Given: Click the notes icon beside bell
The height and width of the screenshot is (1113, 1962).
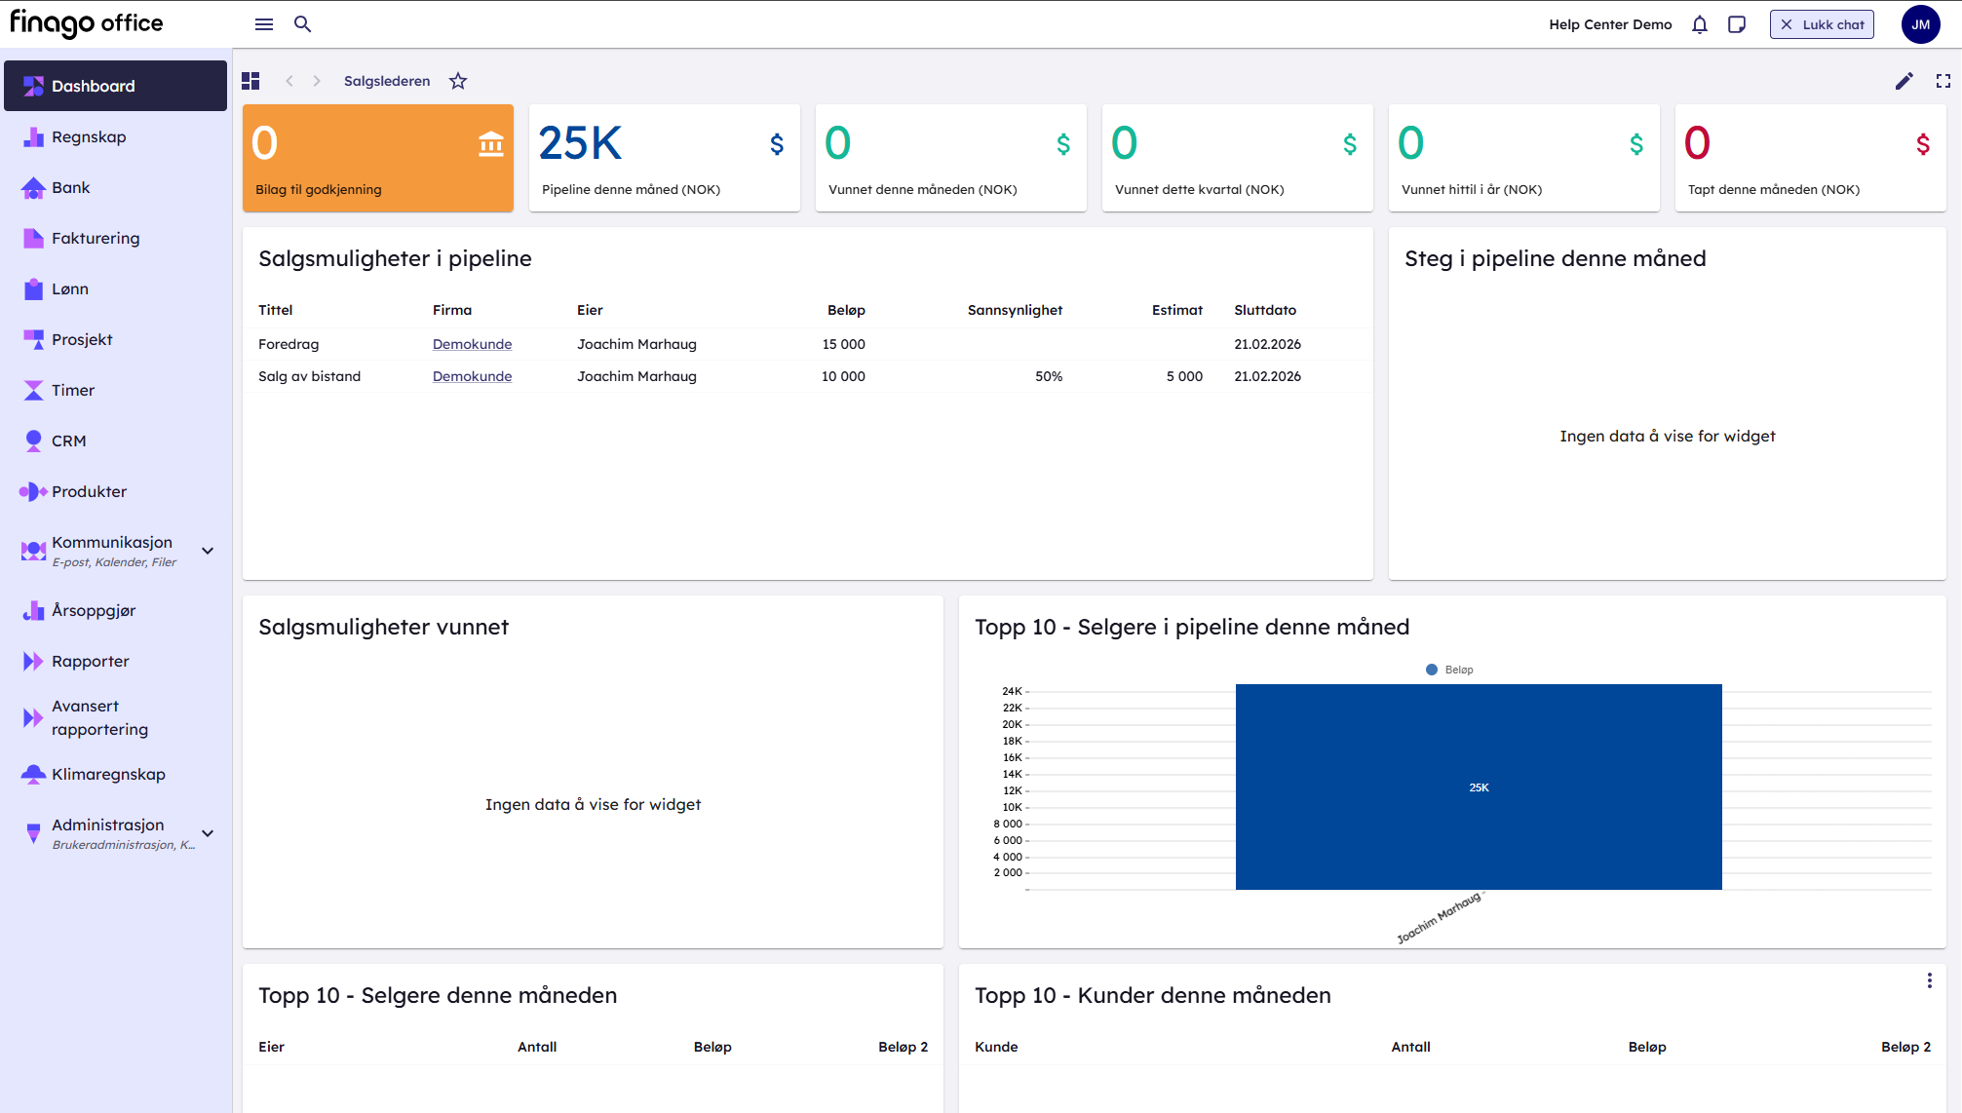Looking at the screenshot, I should (1736, 24).
